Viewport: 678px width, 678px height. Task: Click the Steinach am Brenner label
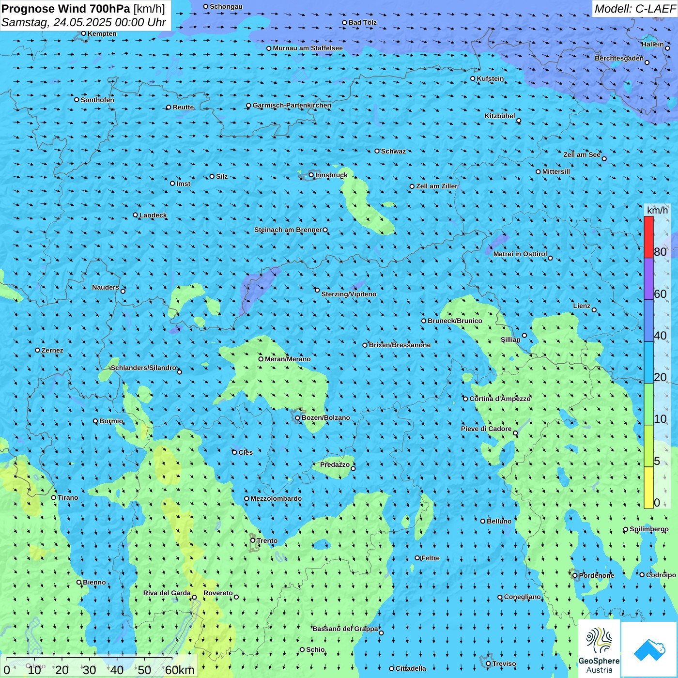(288, 230)
